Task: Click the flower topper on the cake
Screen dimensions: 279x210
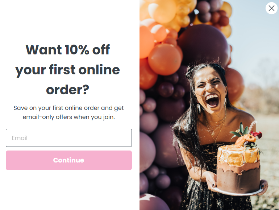Action: [x=246, y=136]
